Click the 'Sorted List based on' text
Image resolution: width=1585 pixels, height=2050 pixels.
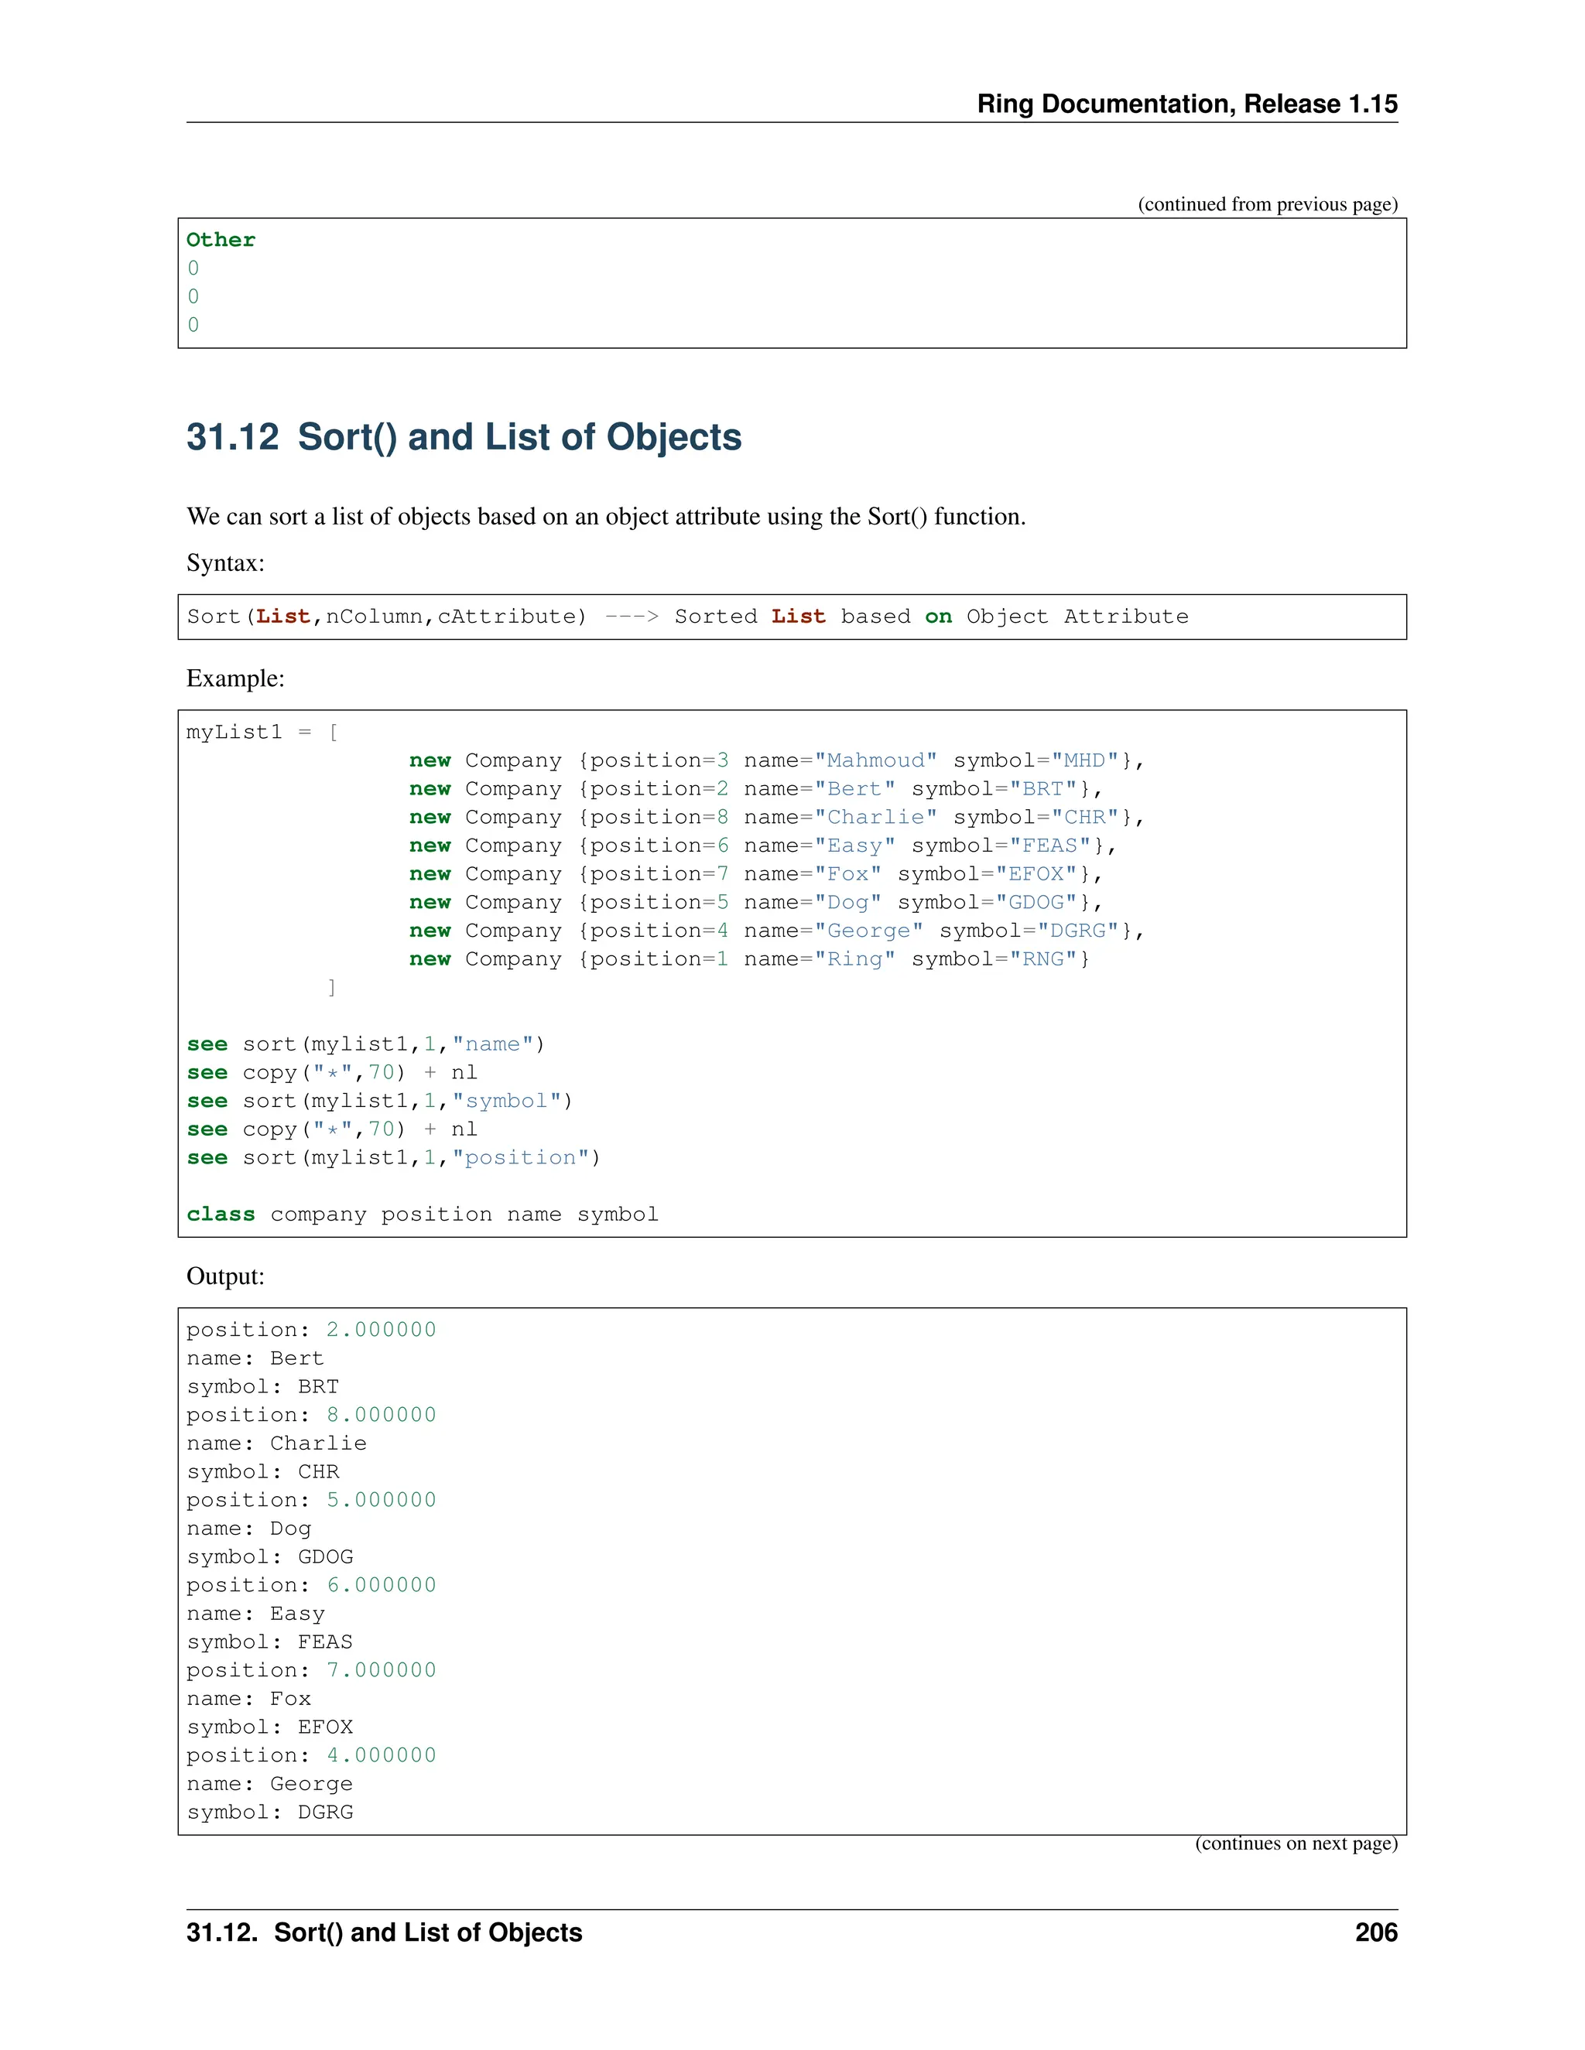click(x=812, y=617)
